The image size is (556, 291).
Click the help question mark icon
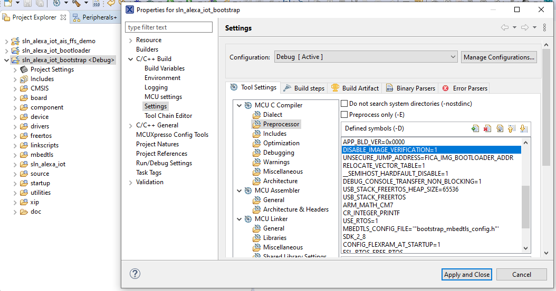click(135, 274)
